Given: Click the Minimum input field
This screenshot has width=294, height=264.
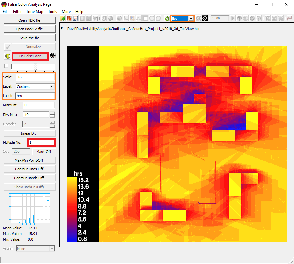Looking at the screenshot, I should point(39,105).
